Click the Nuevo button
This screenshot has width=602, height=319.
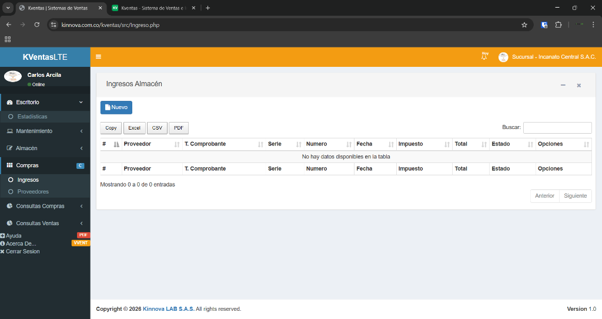click(x=116, y=108)
